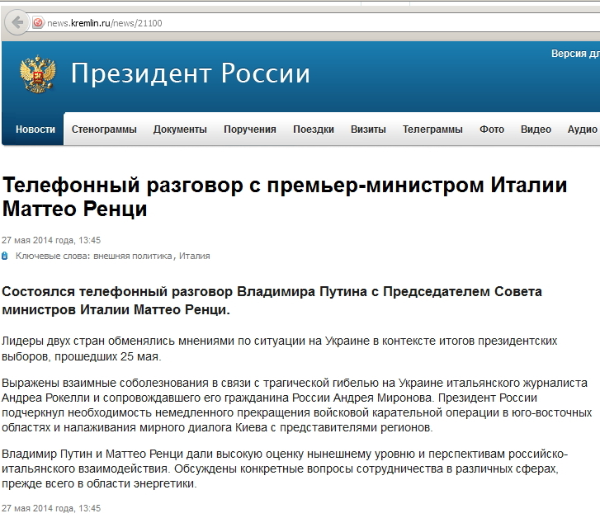This screenshot has width=600, height=518.
Task: Open the Поездки tab
Action: 314,129
